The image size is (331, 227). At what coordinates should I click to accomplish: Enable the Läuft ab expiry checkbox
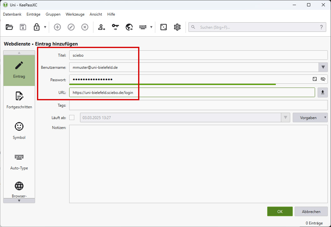click(x=72, y=117)
